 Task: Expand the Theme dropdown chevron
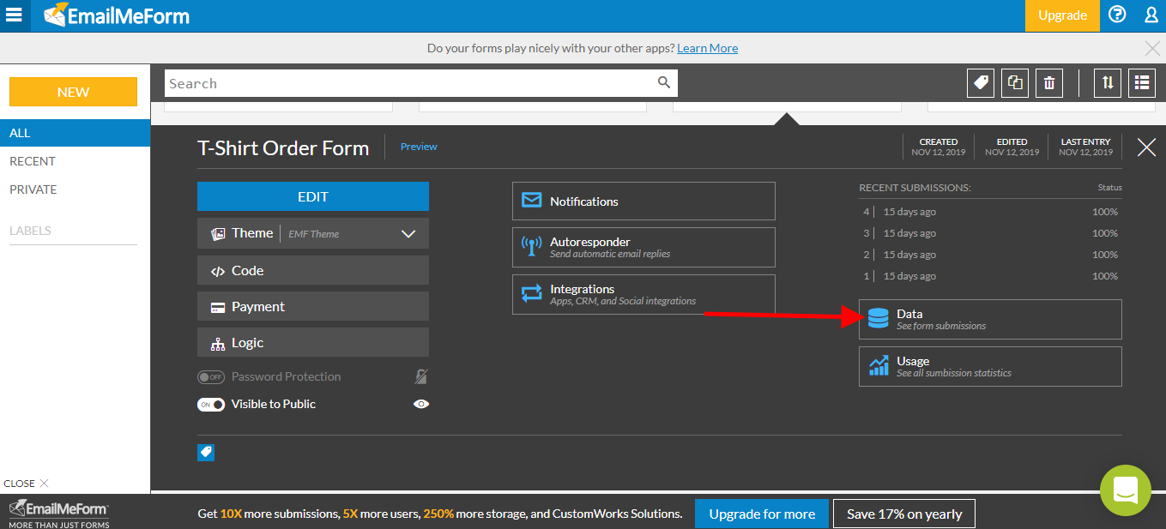click(x=408, y=233)
